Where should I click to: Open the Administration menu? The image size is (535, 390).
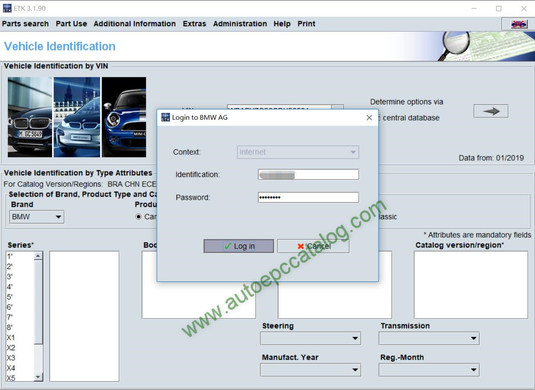[240, 24]
